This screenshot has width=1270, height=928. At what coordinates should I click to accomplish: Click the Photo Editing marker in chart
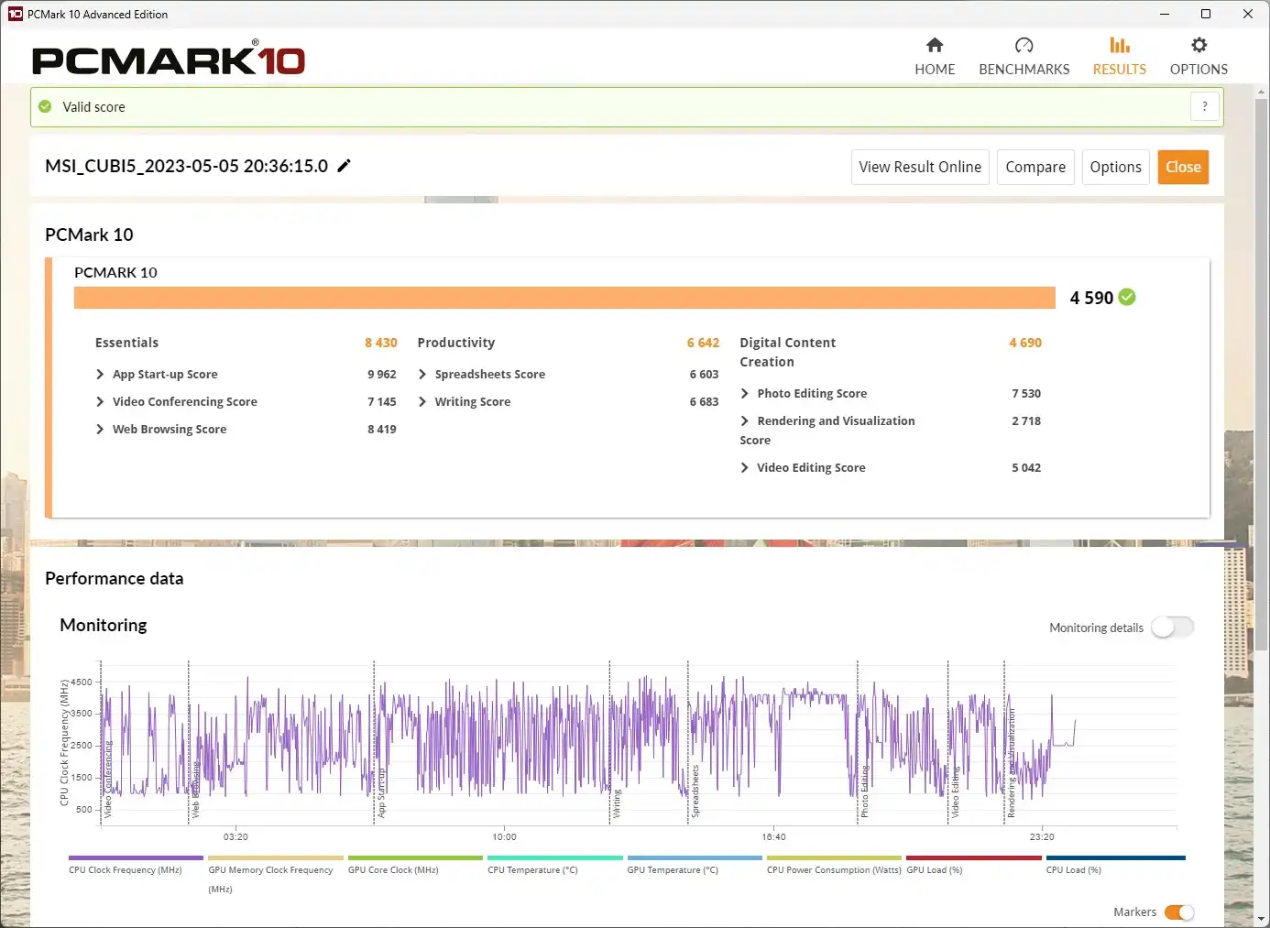pyautogui.click(x=863, y=792)
